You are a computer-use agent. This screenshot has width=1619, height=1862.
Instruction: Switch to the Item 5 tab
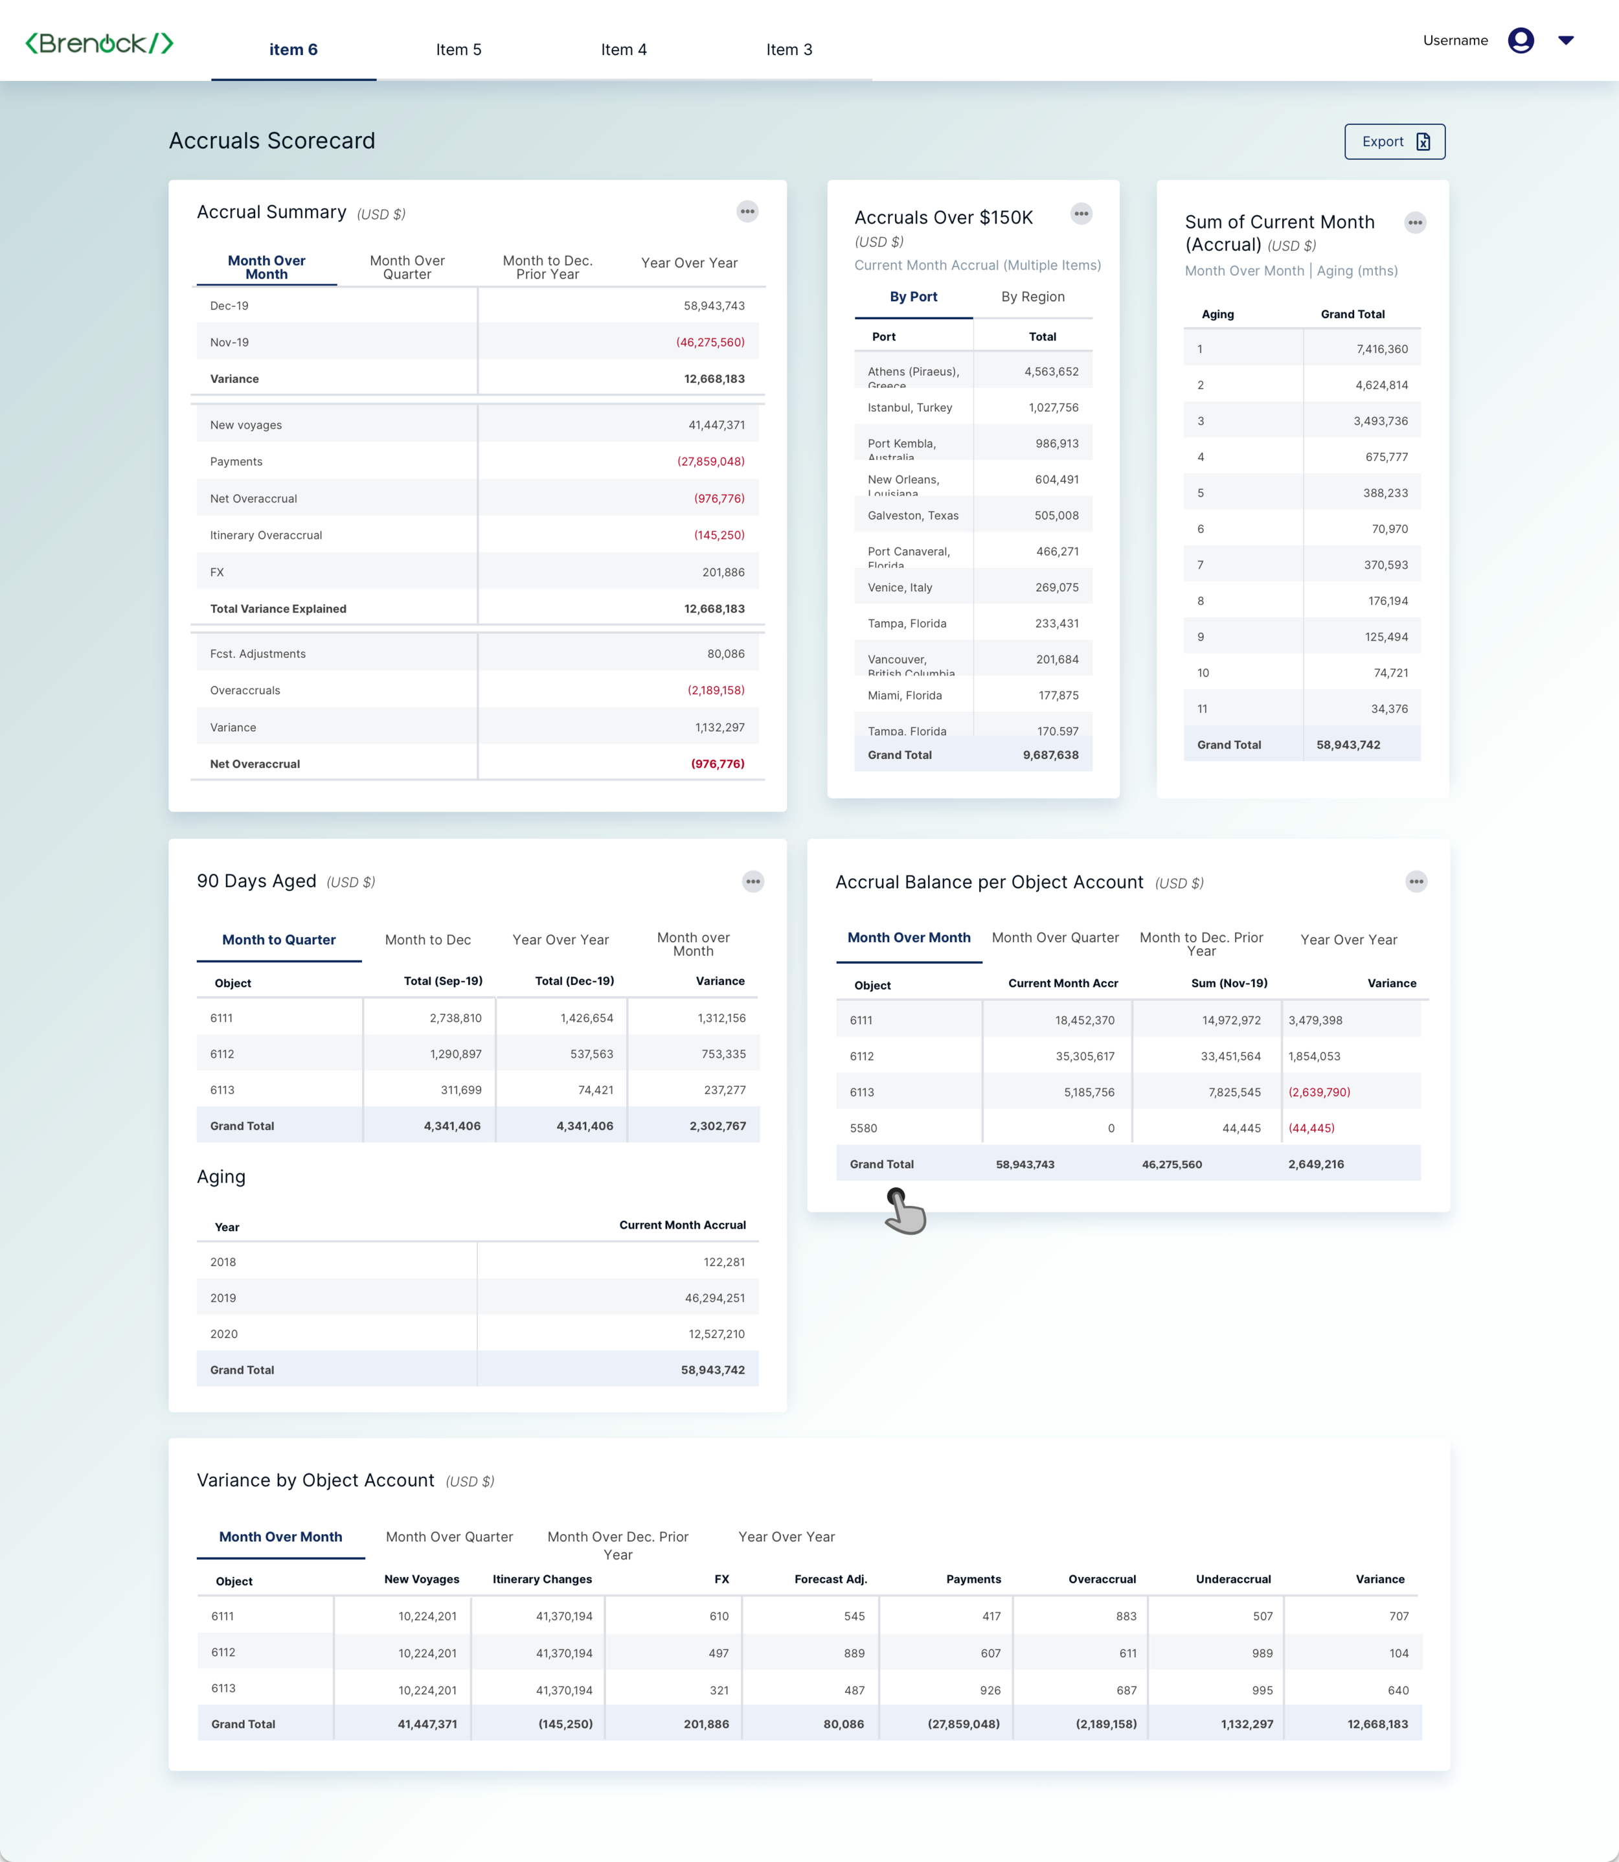point(459,50)
